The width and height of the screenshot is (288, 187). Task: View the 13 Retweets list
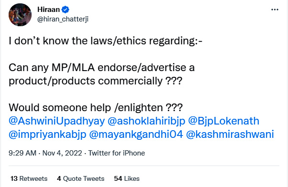click(29, 178)
